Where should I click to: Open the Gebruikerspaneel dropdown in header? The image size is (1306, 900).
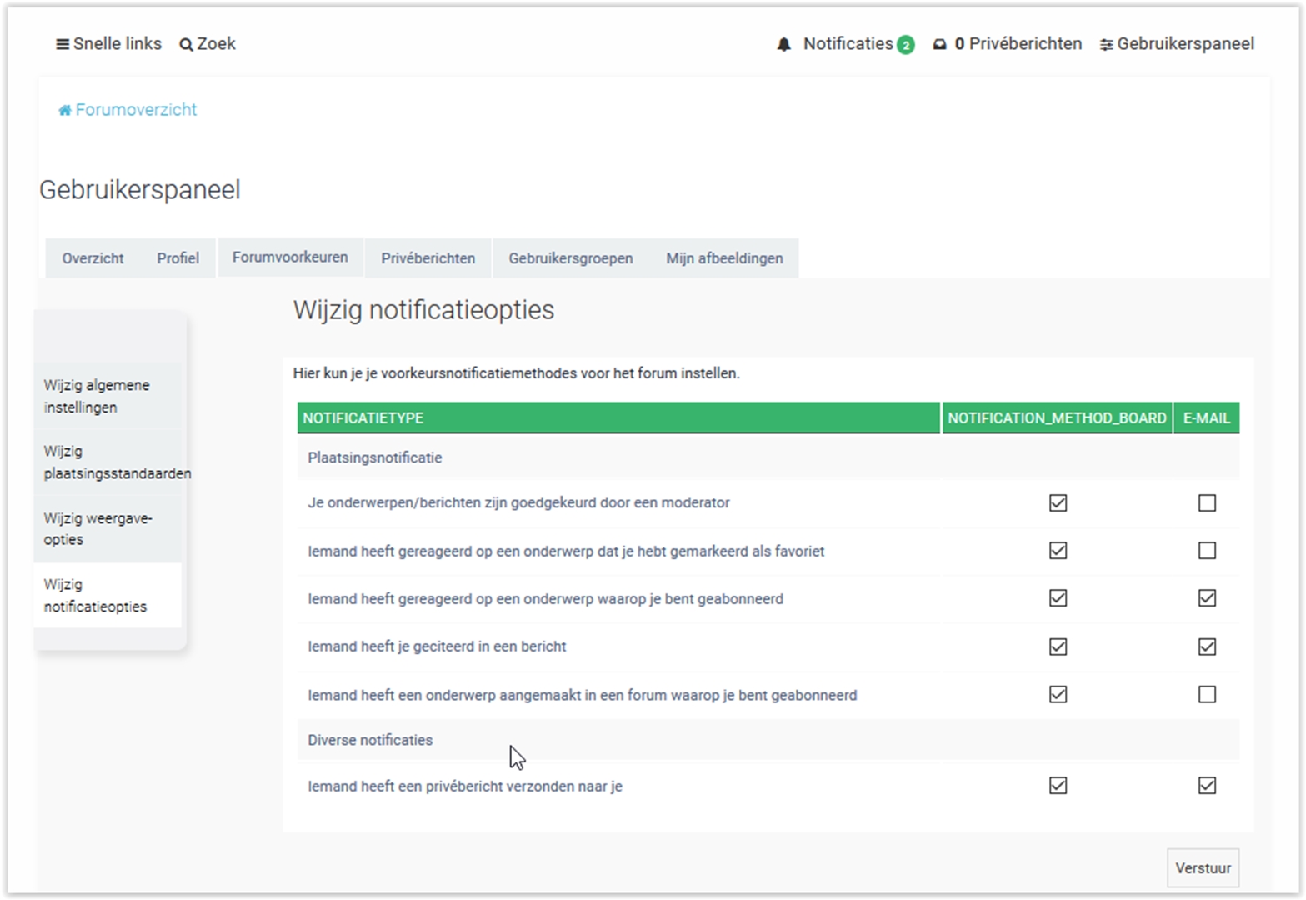[1184, 44]
